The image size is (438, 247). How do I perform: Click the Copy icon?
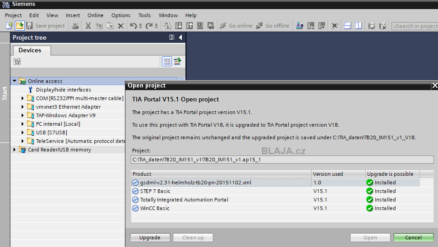(99, 26)
